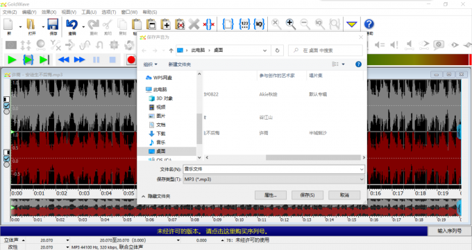Click the Up arrow in save dialog
Screen dimensions: 472x250
171,51
